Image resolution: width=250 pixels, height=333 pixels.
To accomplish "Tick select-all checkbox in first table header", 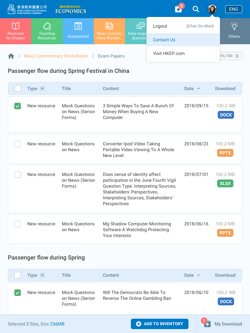I will 18,88.
